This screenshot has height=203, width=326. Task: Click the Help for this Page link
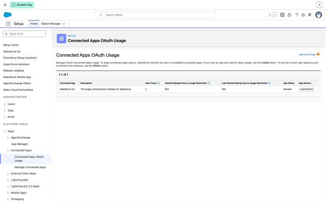[307, 55]
